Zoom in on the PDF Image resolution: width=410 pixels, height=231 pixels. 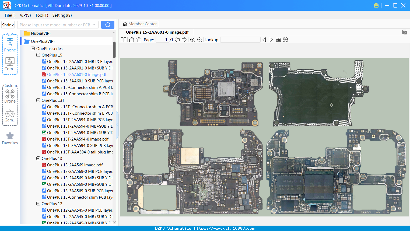coord(192,40)
